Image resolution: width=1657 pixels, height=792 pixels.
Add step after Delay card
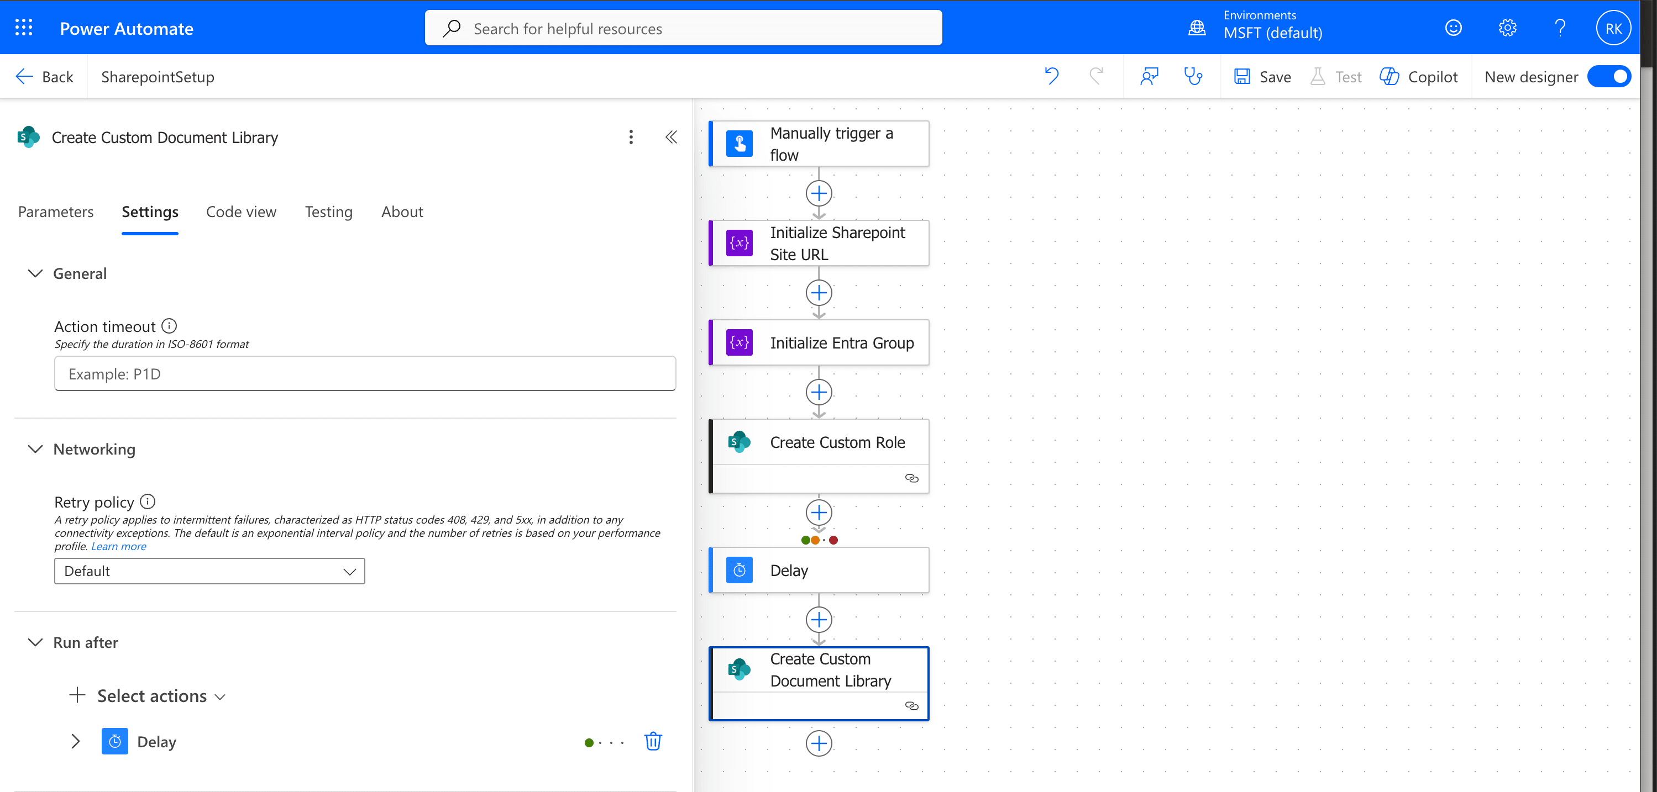(x=818, y=619)
